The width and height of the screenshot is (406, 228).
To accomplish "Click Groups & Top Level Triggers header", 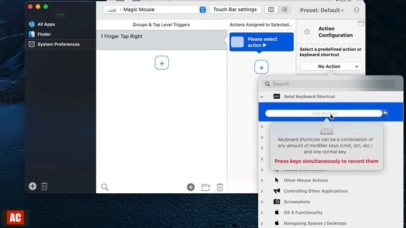I will pyautogui.click(x=161, y=25).
